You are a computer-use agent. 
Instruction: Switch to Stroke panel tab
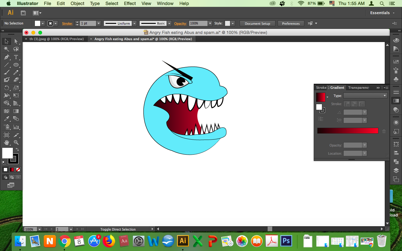[321, 88]
